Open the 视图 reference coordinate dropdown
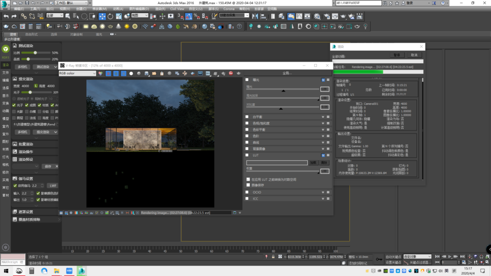Image resolution: width=491 pixels, height=276 pixels. pos(139,15)
